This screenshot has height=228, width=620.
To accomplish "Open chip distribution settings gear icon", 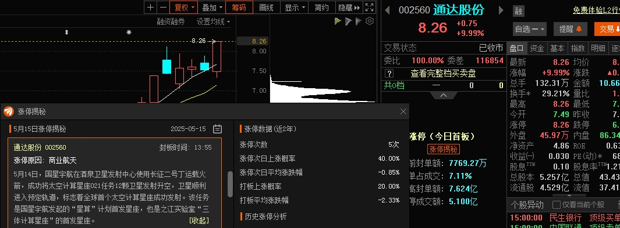I will tap(370, 21).
